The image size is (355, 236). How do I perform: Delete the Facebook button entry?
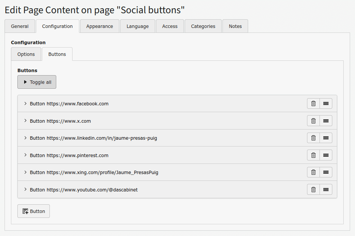pos(313,103)
